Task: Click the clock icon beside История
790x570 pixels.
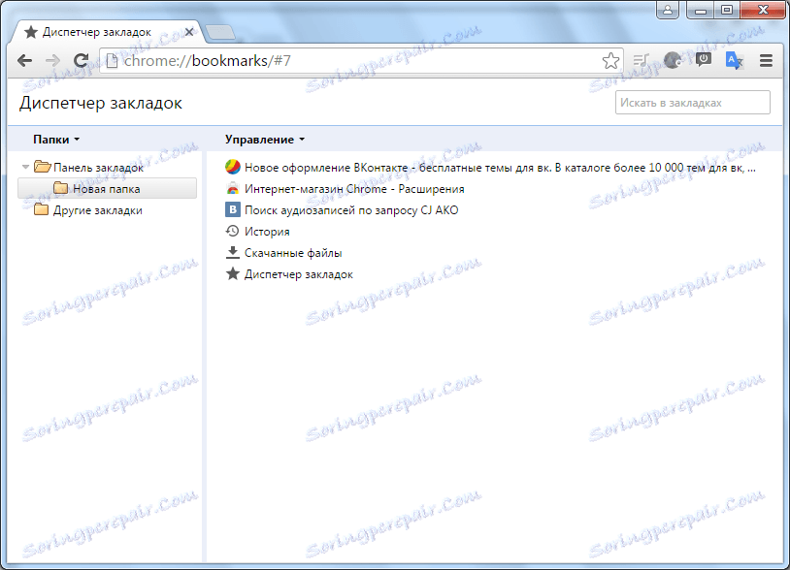Action: point(232,231)
